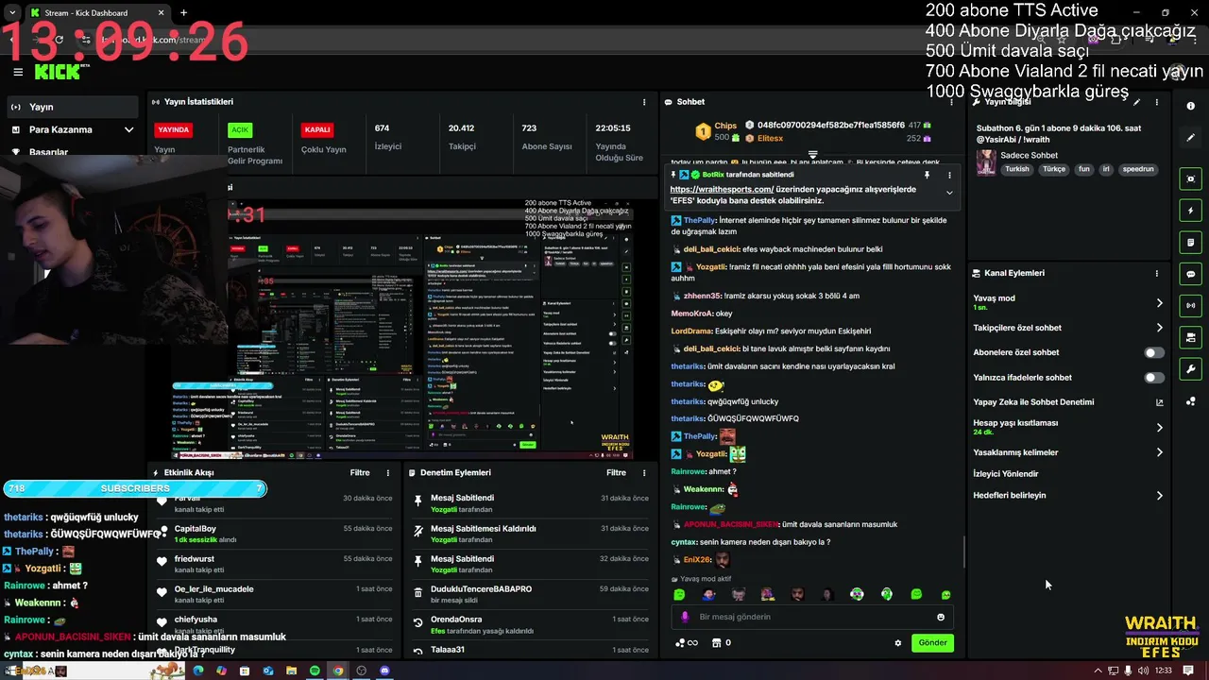Viewport: 1209px width, 680px height.
Task: Open the wraithesports.com link in pinned message
Action: click(x=722, y=189)
